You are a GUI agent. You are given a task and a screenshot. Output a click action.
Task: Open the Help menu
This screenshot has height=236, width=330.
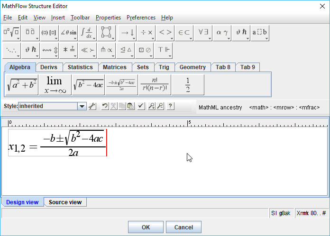[x=167, y=18]
